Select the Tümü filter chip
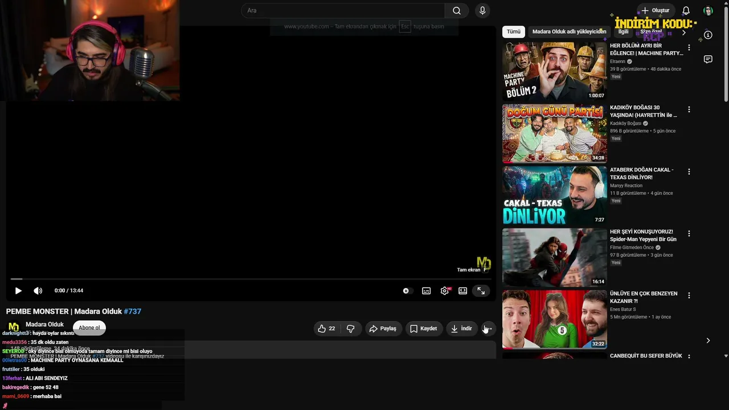The width and height of the screenshot is (729, 410). pyautogui.click(x=514, y=32)
